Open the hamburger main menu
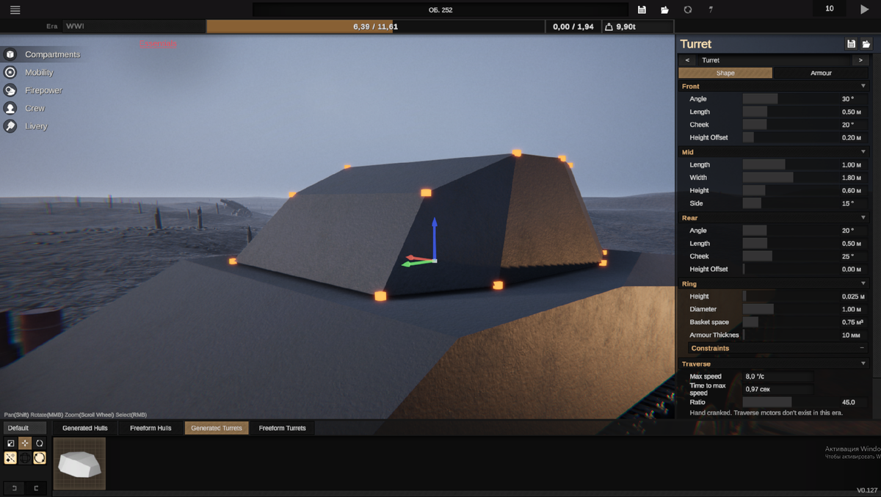 tap(15, 10)
